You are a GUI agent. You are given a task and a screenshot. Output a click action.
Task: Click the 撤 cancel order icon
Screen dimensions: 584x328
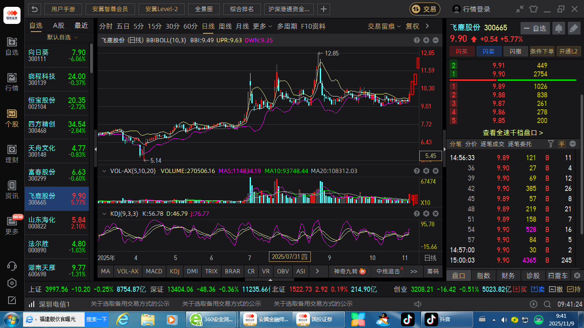[x=556, y=289]
